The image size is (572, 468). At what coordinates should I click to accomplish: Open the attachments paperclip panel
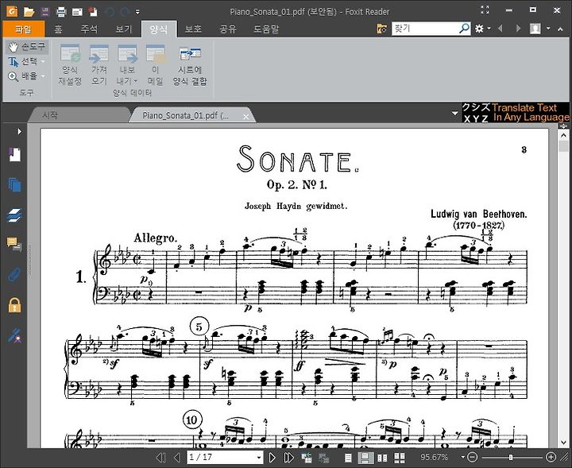tap(14, 274)
